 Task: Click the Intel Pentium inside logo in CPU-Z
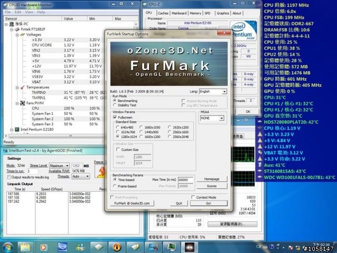(243, 31)
